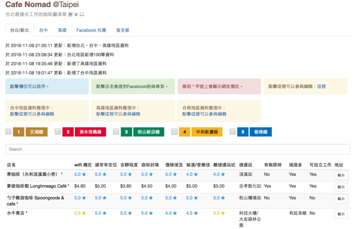Open the Facebook 社團 tab
The width and height of the screenshot is (355, 229).
[x=91, y=30]
